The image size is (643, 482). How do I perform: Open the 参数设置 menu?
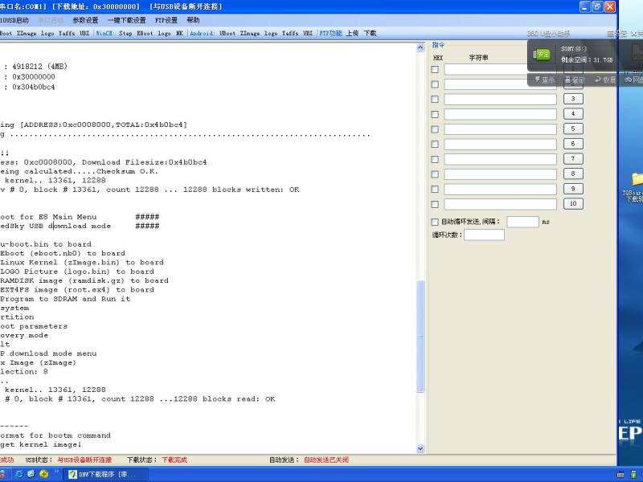click(85, 20)
